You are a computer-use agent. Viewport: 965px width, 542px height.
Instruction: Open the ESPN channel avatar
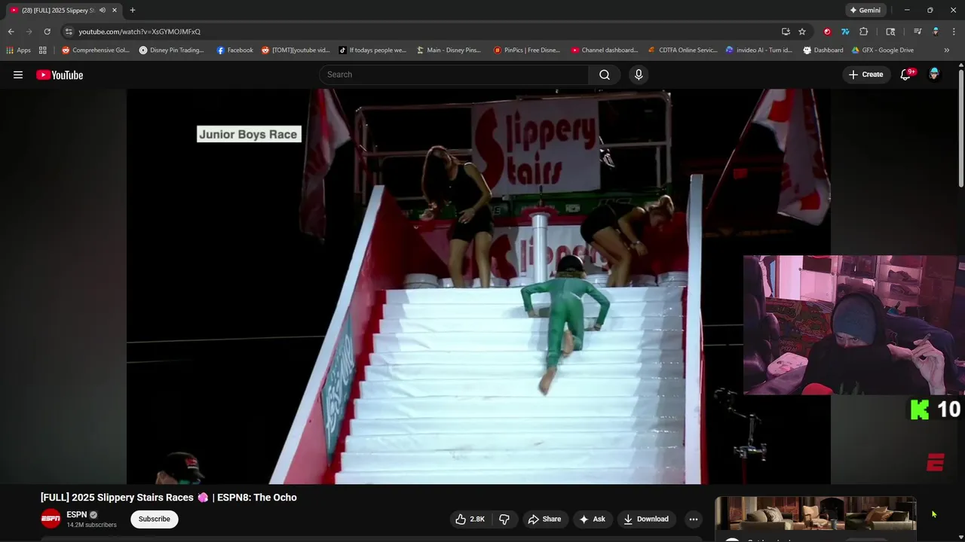(x=51, y=519)
